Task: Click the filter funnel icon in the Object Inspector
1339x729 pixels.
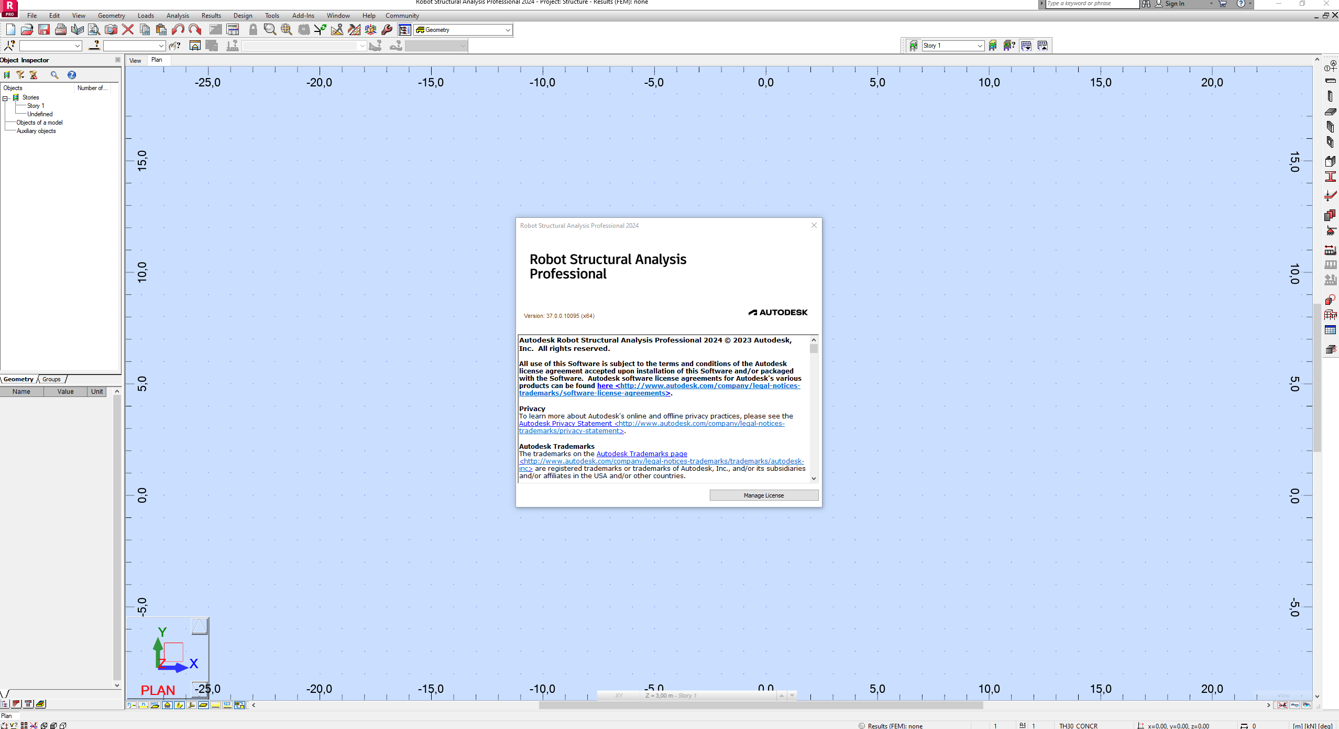Action: pos(20,75)
